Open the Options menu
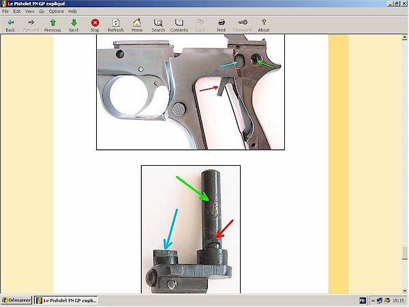The image size is (409, 307). point(56,12)
